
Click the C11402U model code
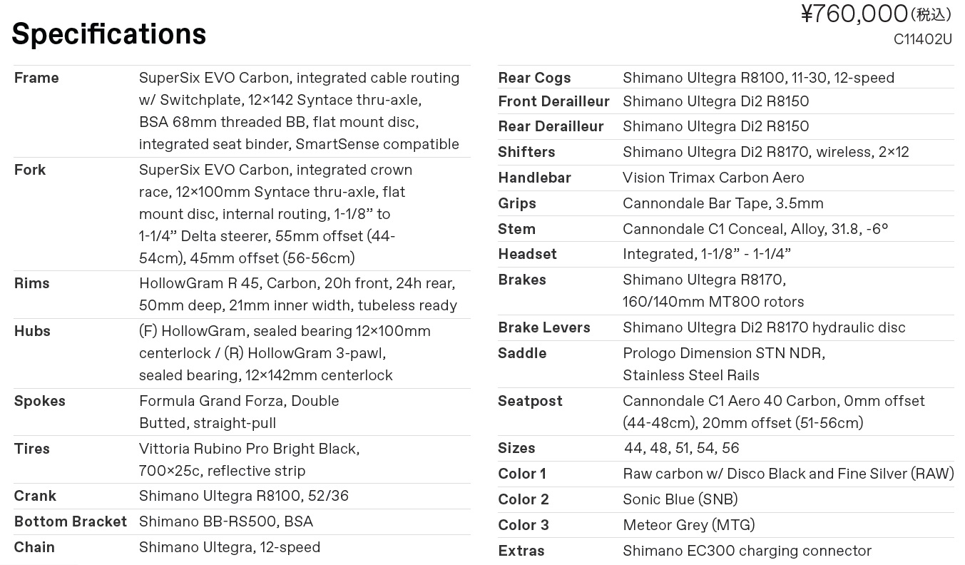(x=923, y=40)
